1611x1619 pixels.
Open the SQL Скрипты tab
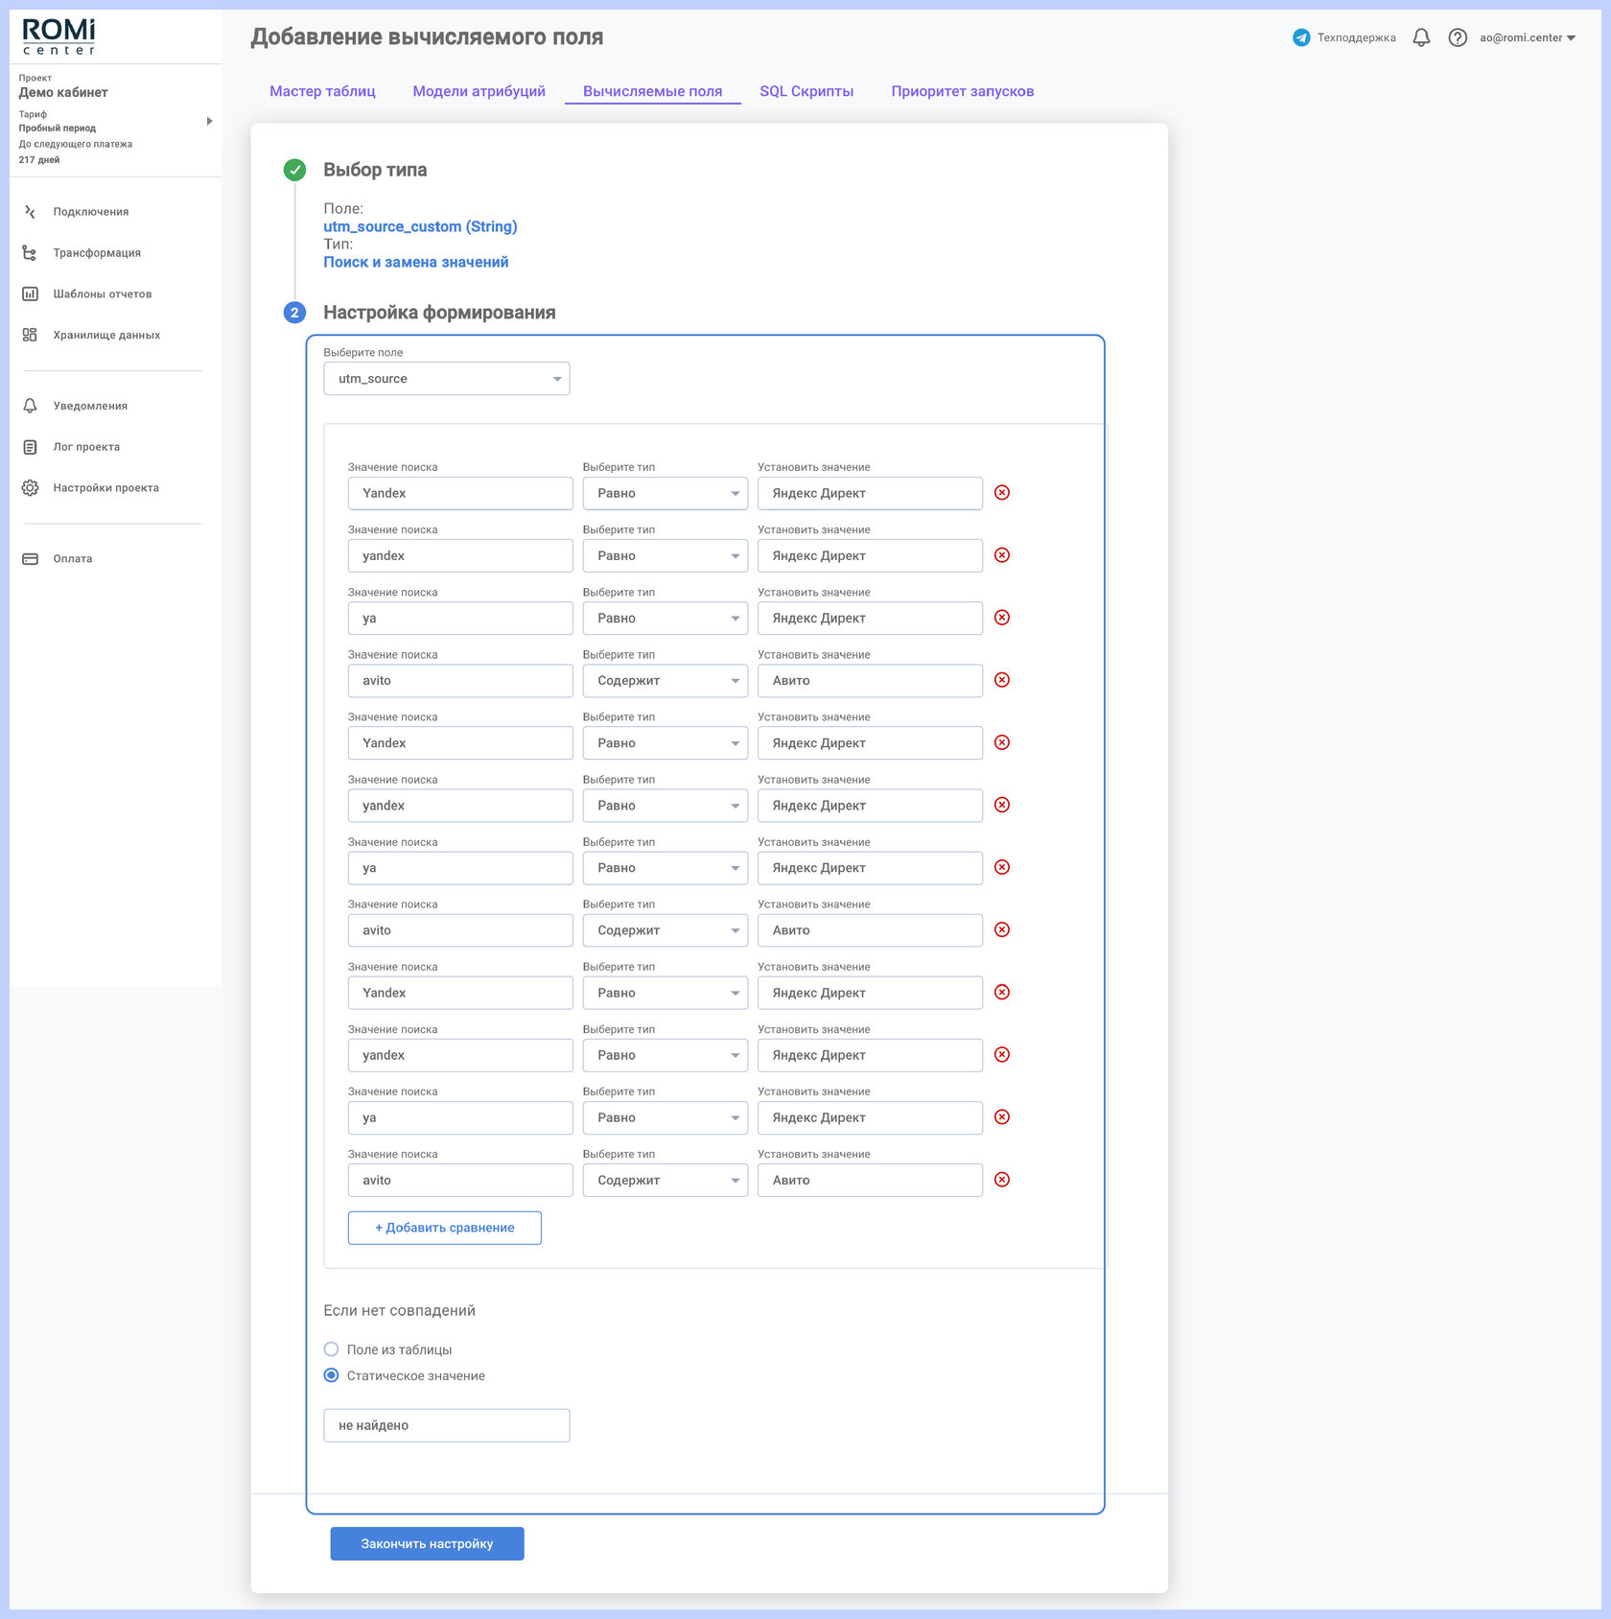(x=806, y=91)
